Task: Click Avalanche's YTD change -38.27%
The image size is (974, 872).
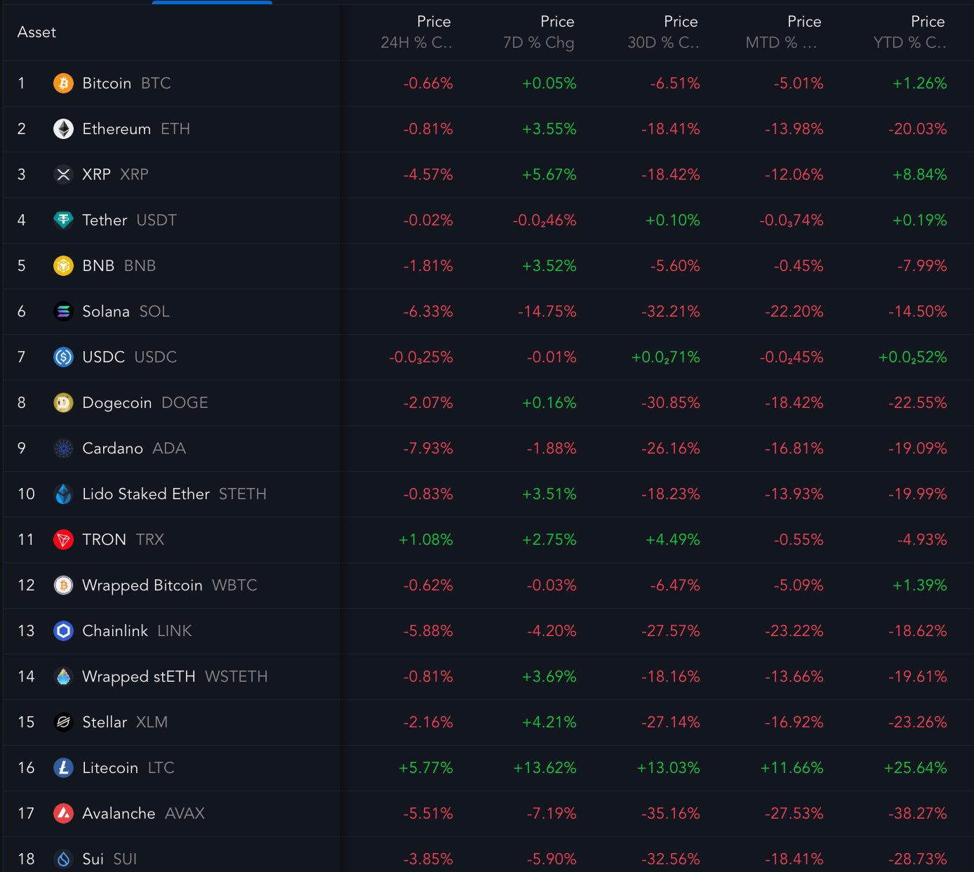Action: pos(918,814)
